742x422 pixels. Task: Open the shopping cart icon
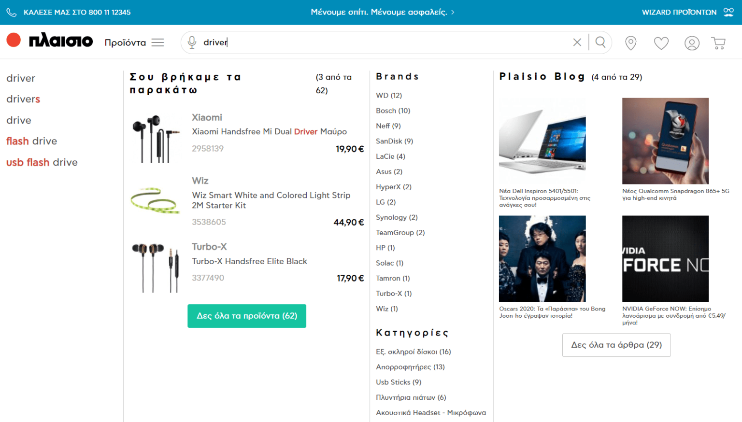point(718,43)
